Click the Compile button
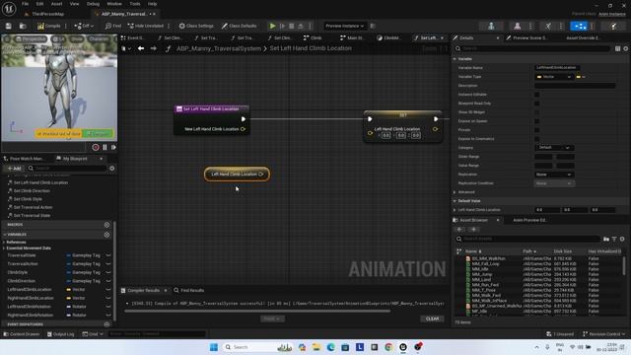 pyautogui.click(x=48, y=26)
